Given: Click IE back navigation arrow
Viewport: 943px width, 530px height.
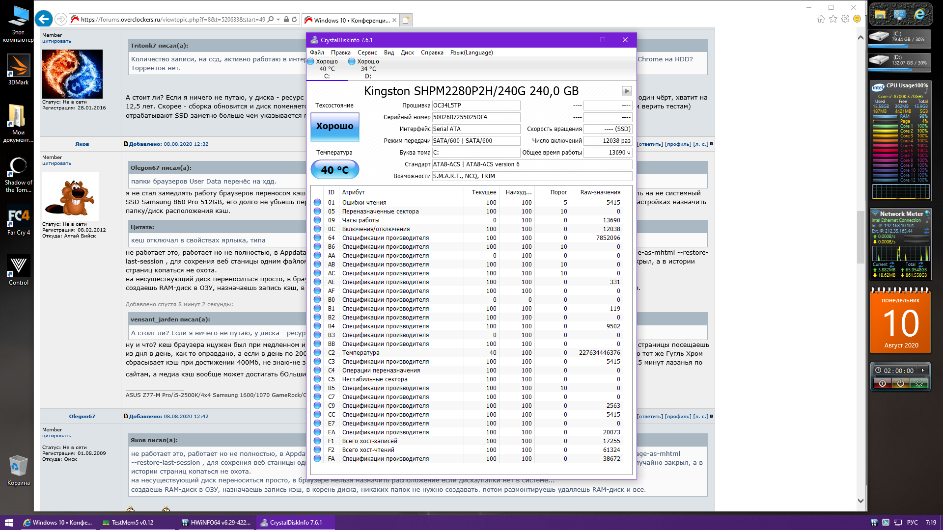Looking at the screenshot, I should click(44, 19).
